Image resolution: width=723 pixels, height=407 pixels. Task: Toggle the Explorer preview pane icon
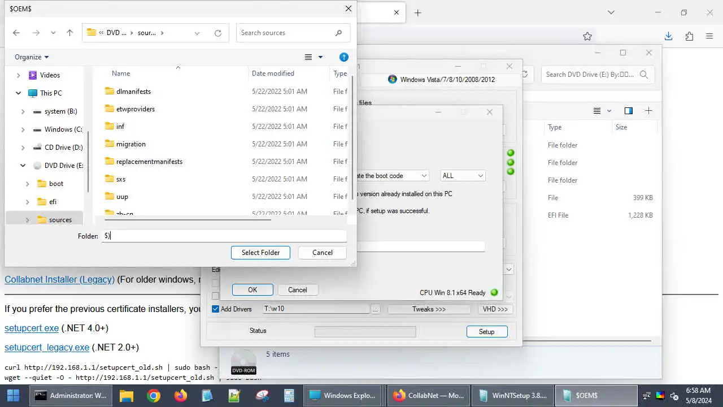(628, 111)
